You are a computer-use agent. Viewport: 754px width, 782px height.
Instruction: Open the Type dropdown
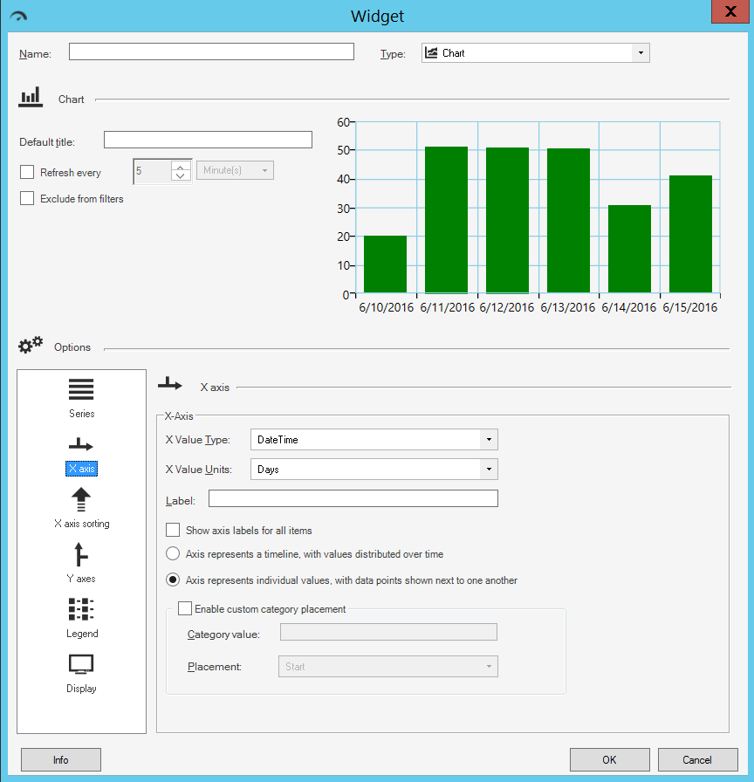coord(641,52)
